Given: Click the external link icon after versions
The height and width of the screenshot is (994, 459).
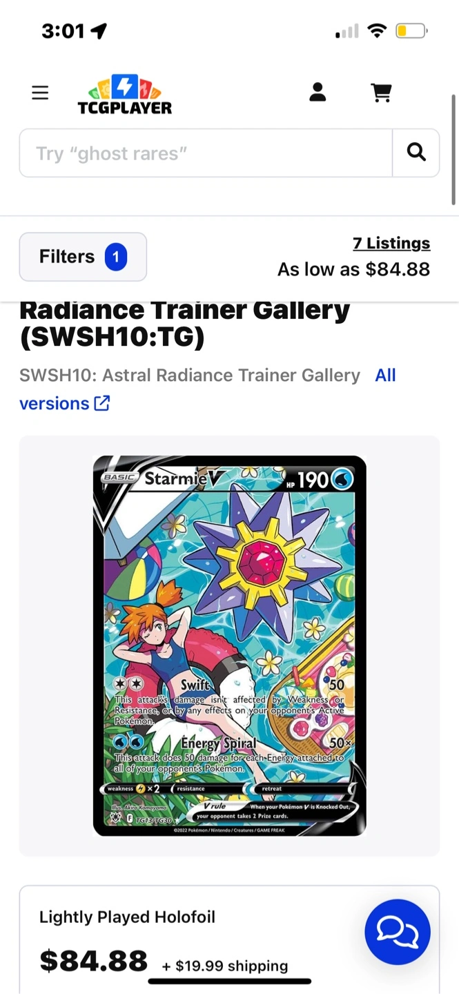Looking at the screenshot, I should (x=102, y=403).
